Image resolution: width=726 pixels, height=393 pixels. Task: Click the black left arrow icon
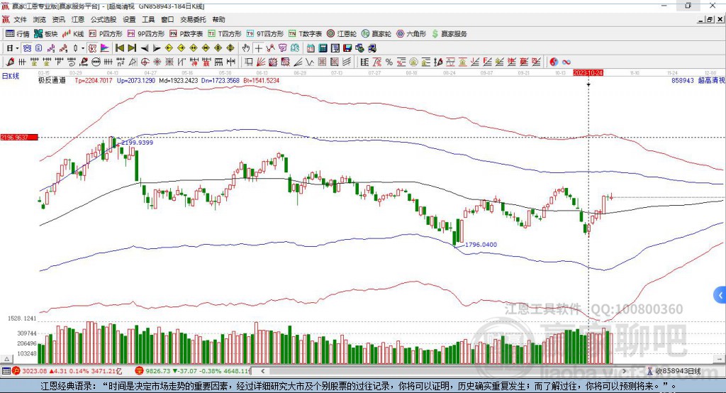145,48
